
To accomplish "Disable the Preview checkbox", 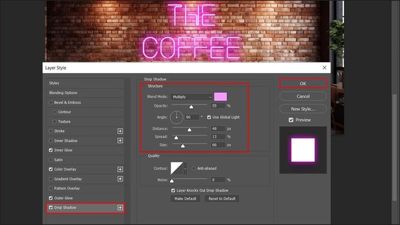I will point(291,120).
